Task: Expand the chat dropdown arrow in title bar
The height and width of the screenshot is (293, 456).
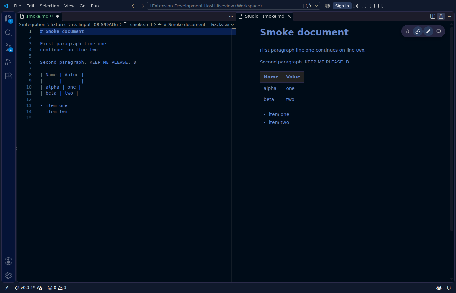Action: click(x=316, y=6)
